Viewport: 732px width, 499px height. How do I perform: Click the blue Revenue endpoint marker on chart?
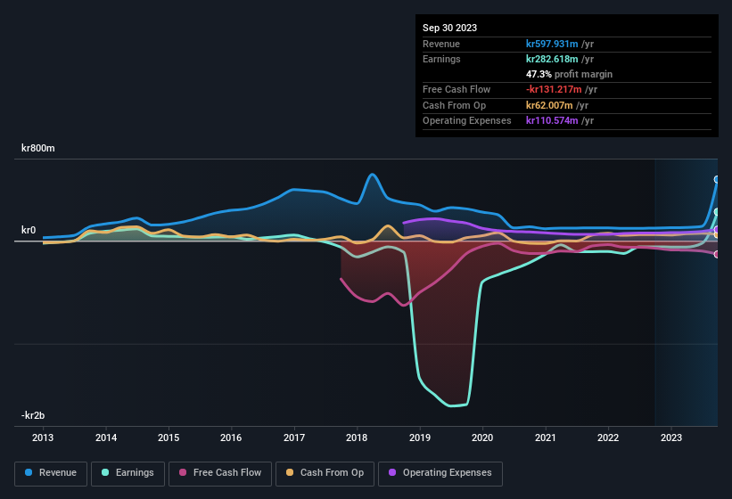point(717,179)
